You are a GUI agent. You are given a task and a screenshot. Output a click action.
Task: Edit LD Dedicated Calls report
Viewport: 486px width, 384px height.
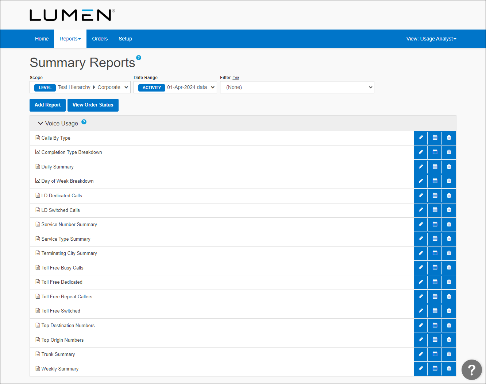click(x=421, y=195)
